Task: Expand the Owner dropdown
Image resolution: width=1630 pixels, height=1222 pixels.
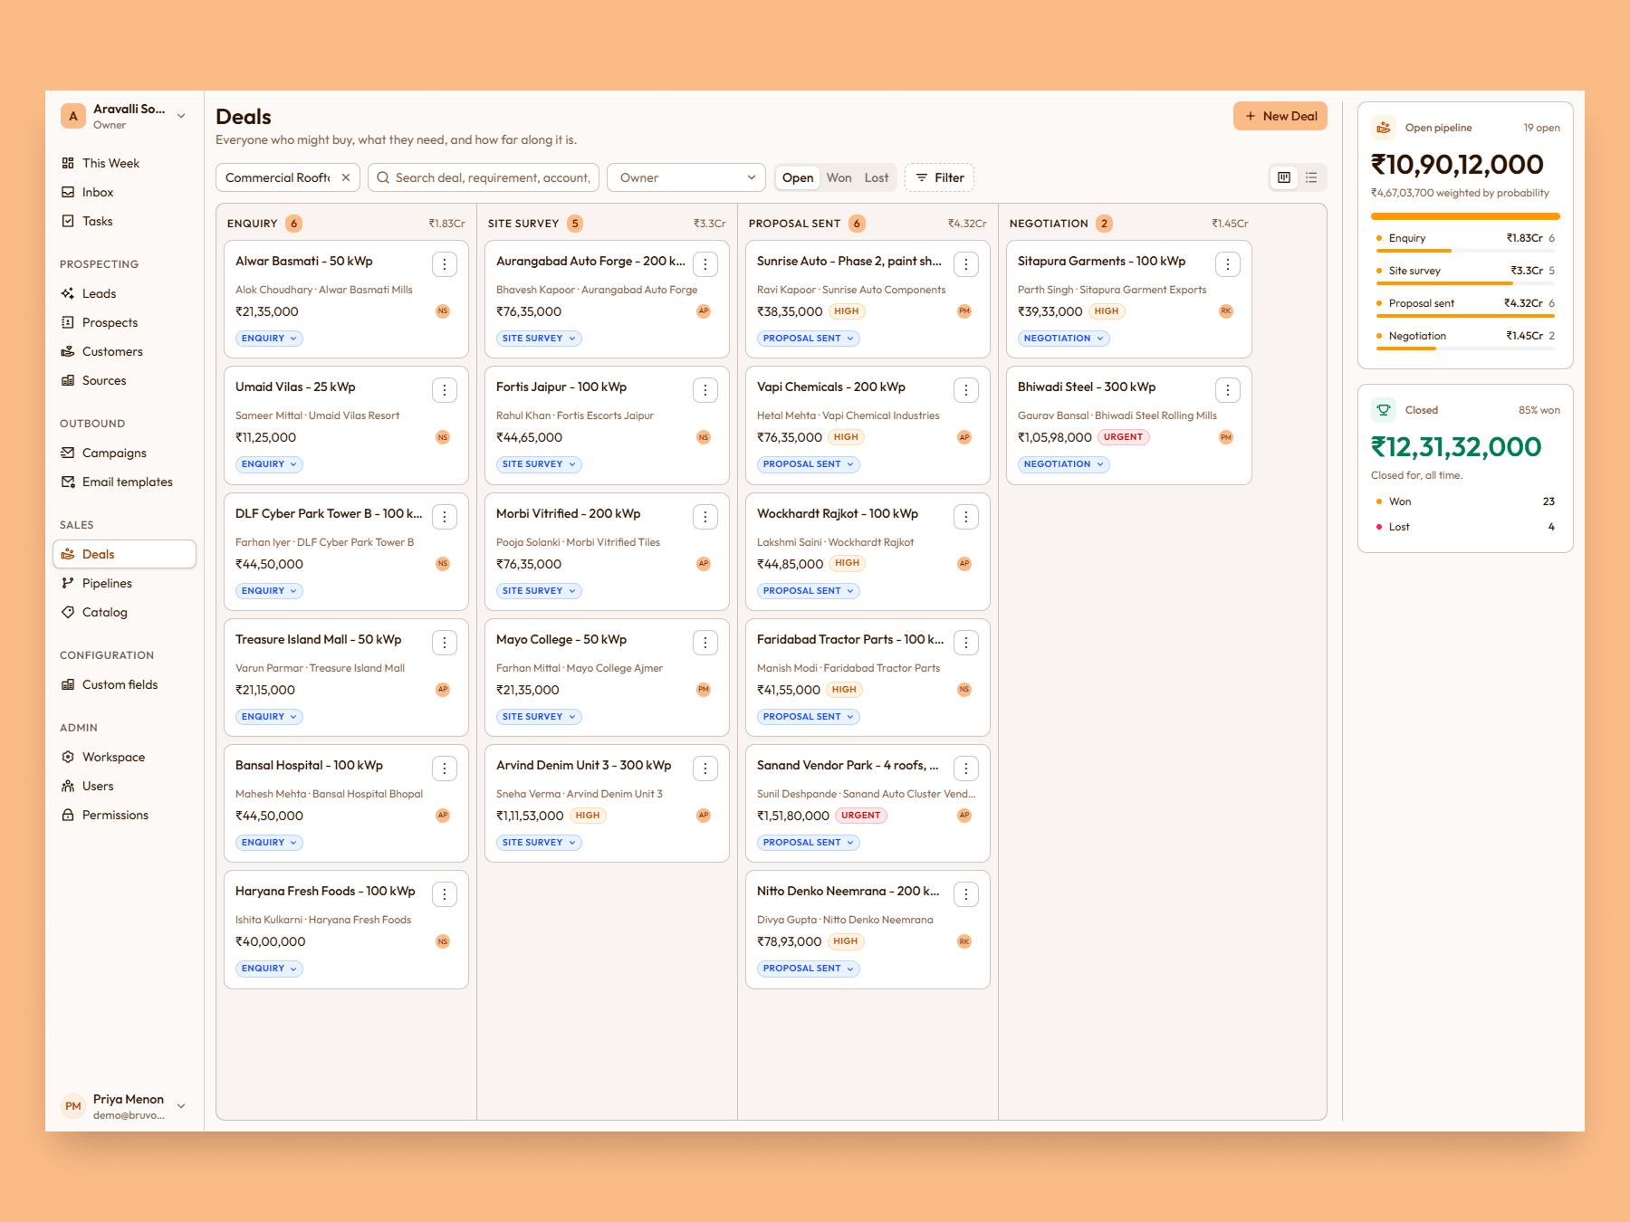Action: tap(686, 177)
